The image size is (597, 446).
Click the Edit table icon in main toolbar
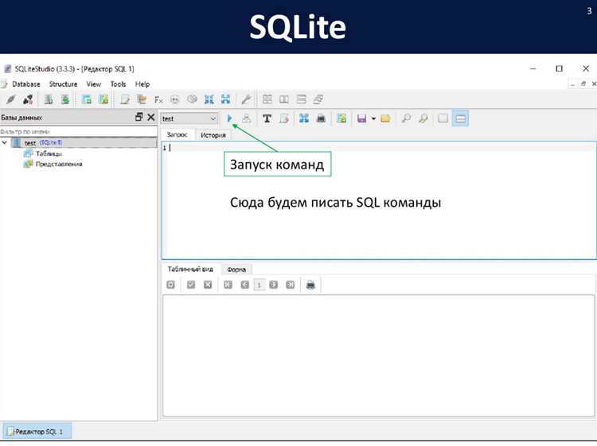[103, 99]
